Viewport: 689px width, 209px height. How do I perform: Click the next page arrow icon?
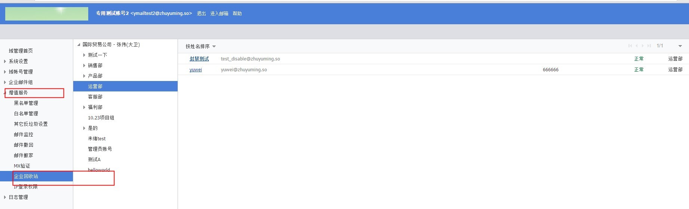pos(643,46)
